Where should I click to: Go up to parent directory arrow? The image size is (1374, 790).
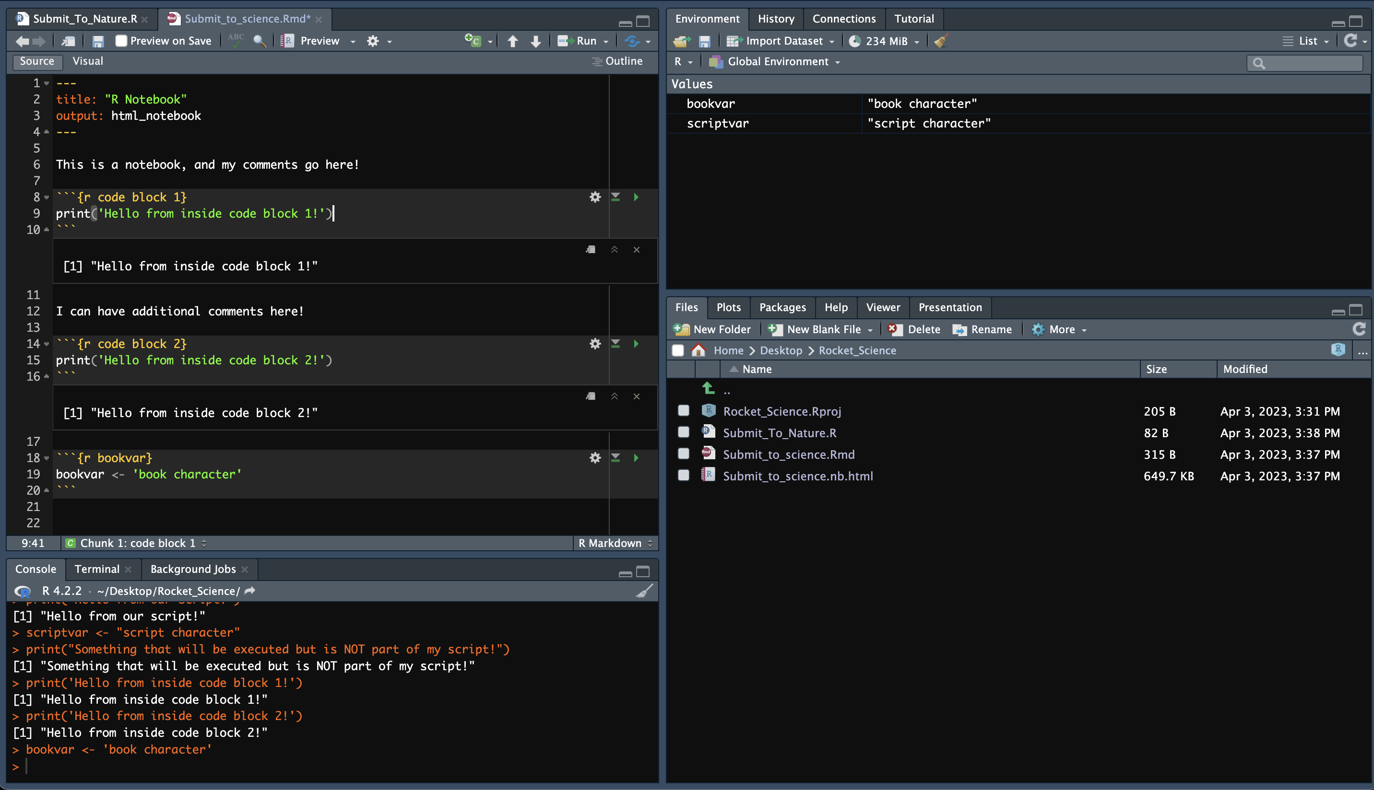pos(708,388)
